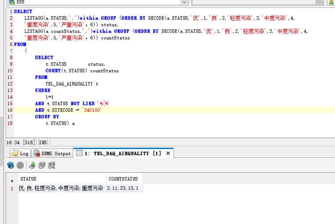Click COUNT(t.STATUS) on line 10
335x224 pixels.
tap(66, 71)
